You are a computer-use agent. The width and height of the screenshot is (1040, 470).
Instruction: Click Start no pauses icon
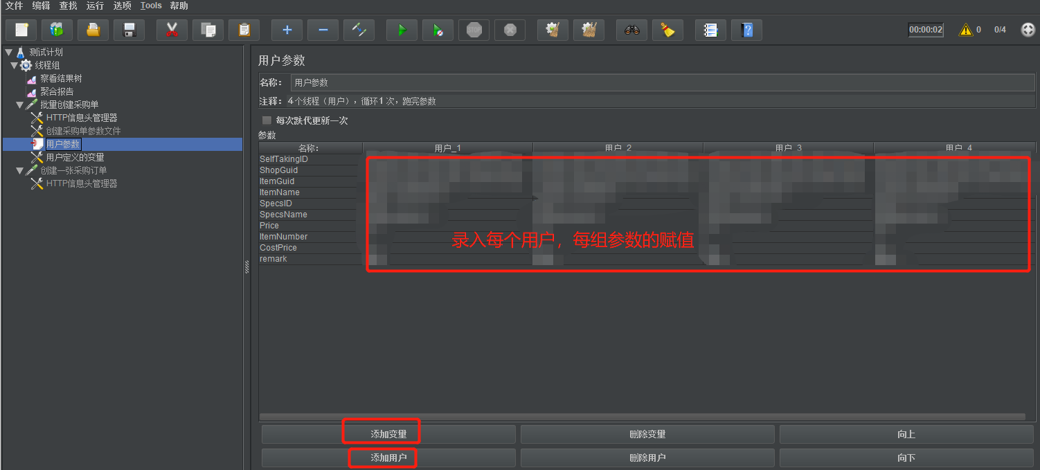[438, 30]
